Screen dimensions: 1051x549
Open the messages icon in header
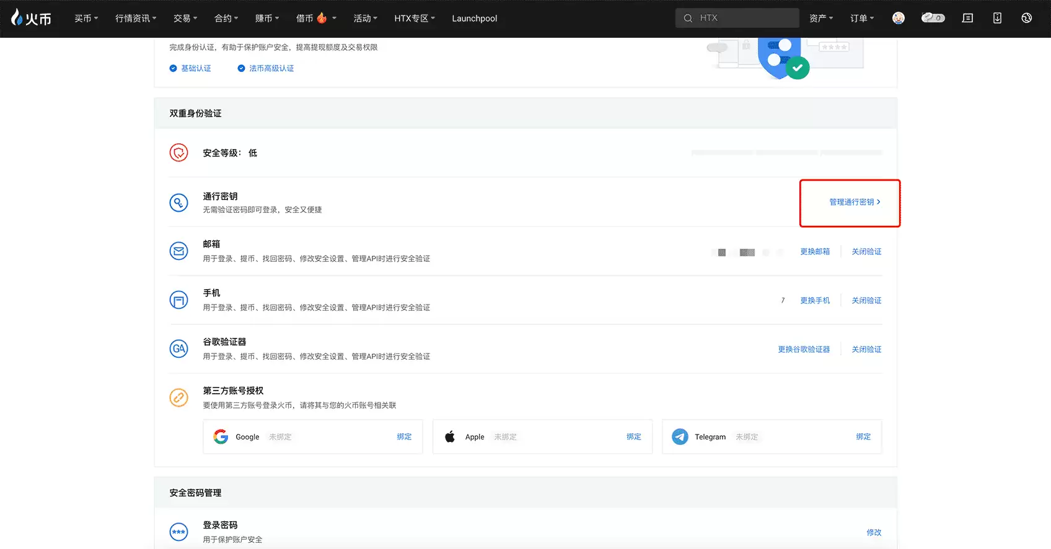pos(967,18)
